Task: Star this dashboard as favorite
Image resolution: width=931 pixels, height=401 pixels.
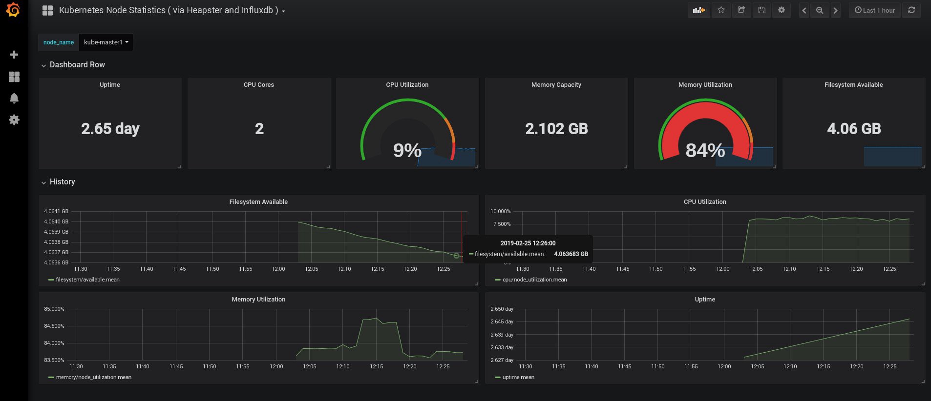Action: [x=721, y=10]
